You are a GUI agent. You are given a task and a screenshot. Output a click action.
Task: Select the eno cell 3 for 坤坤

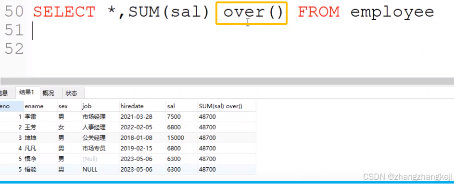[x=12, y=138]
